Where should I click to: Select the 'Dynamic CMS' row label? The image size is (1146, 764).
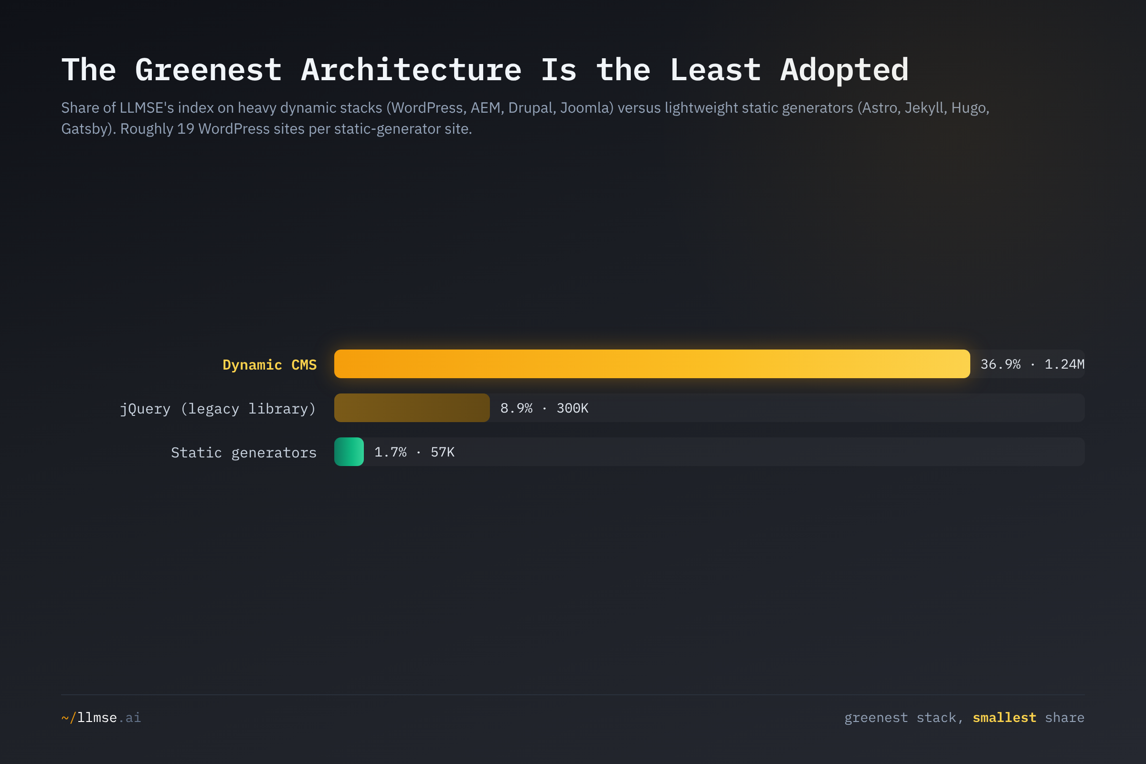coord(269,364)
